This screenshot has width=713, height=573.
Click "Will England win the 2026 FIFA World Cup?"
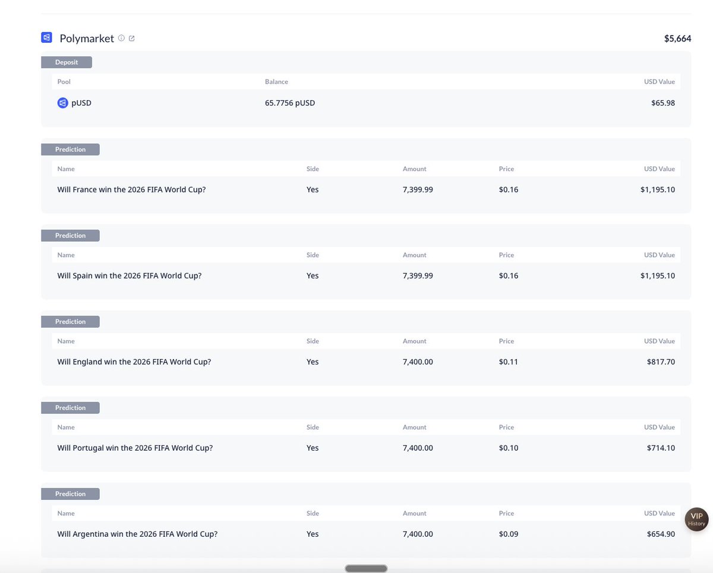134,362
